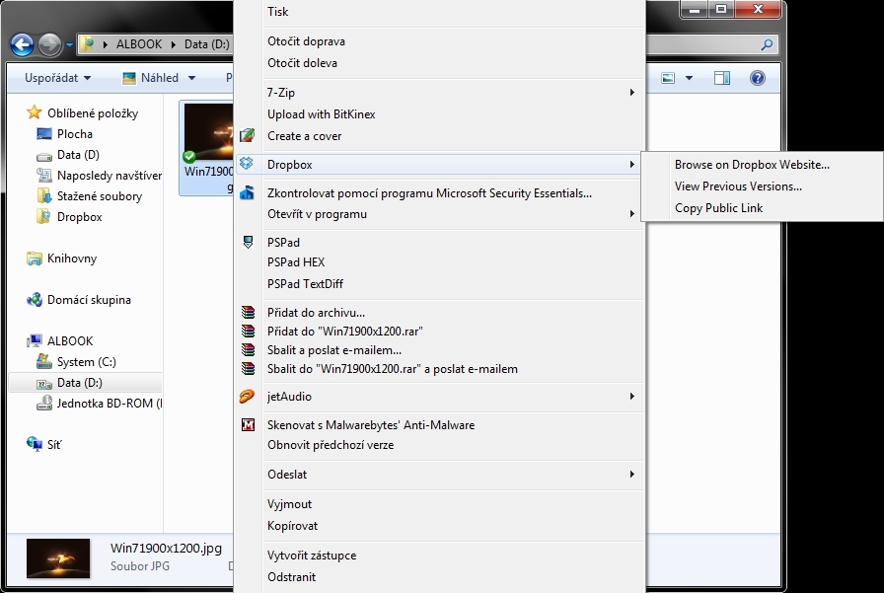The height and width of the screenshot is (593, 884).
Task: Click Data (D:) in the address bar
Action: (207, 44)
